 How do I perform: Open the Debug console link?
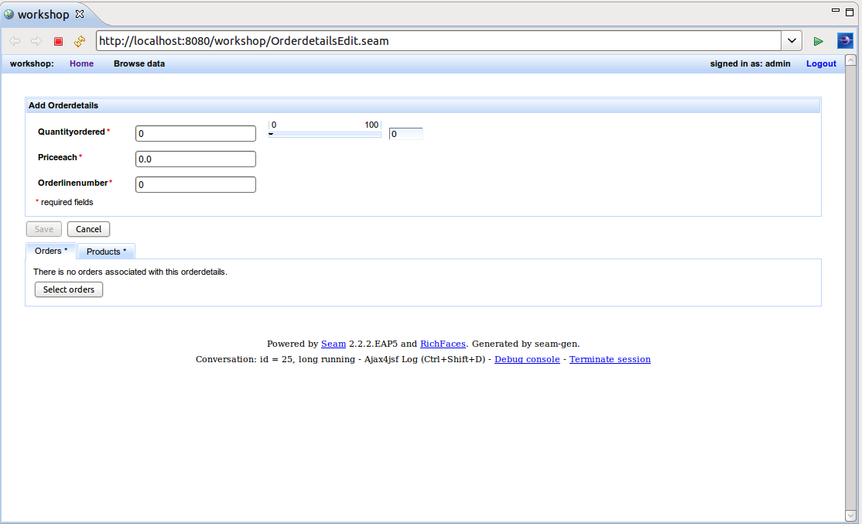pyautogui.click(x=526, y=358)
